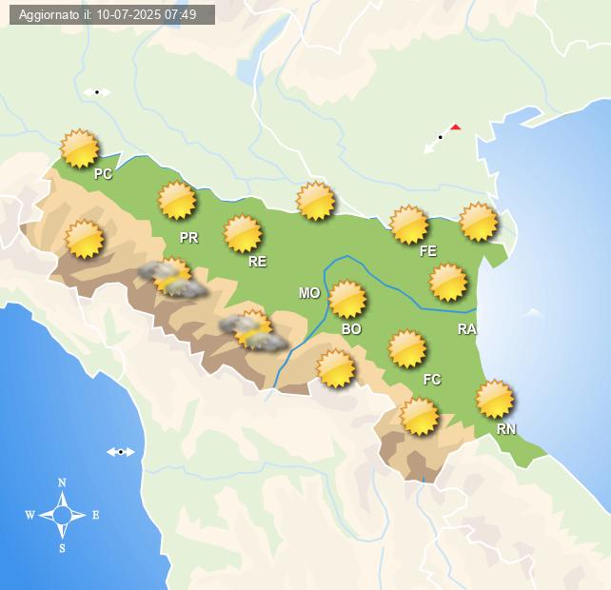611x590 pixels.
Task: Click the RN province label
Action: click(x=506, y=428)
